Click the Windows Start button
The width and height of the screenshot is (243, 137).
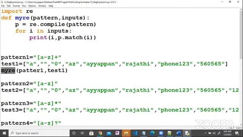coord(4,133)
